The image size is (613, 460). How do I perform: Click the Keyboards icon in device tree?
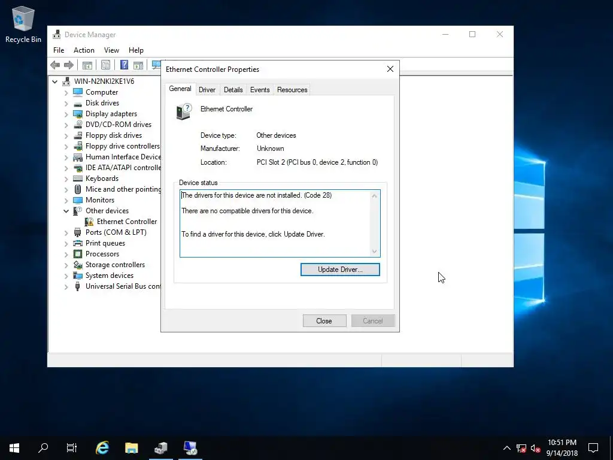point(78,178)
